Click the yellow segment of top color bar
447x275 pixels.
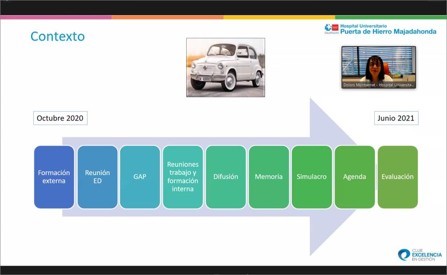pyautogui.click(x=279, y=17)
